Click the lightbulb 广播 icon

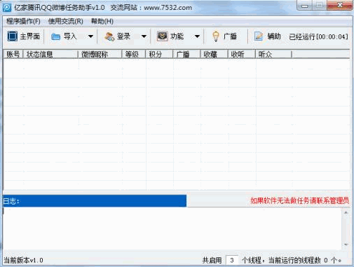(216, 36)
